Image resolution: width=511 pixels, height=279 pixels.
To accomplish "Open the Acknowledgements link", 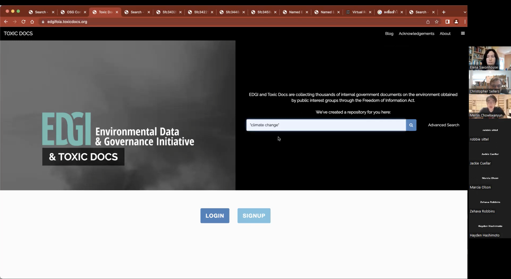I will coord(416,33).
